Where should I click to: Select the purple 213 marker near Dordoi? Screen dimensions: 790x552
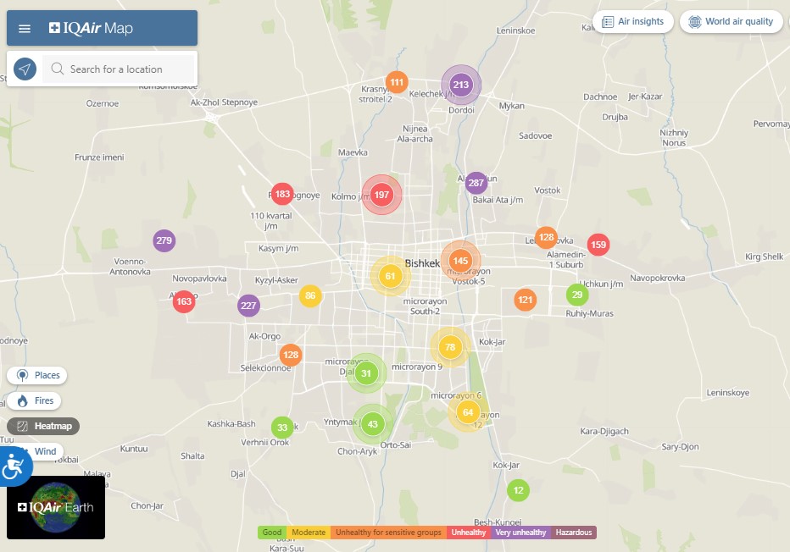[461, 85]
